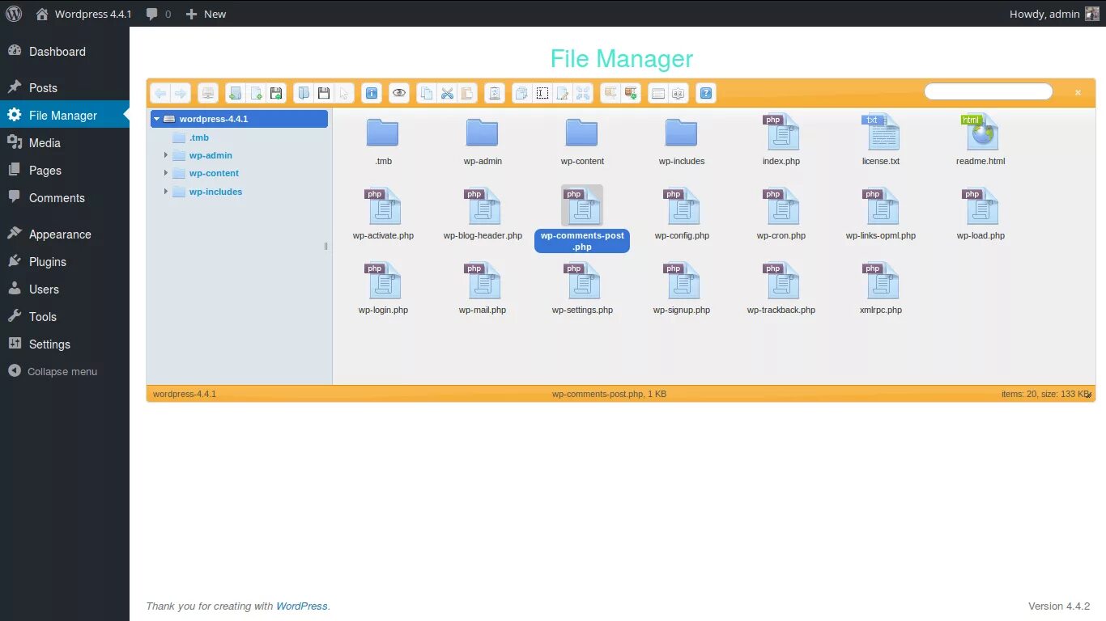Click the Create archive toolbar icon
This screenshot has width=1106, height=621.
click(631, 93)
